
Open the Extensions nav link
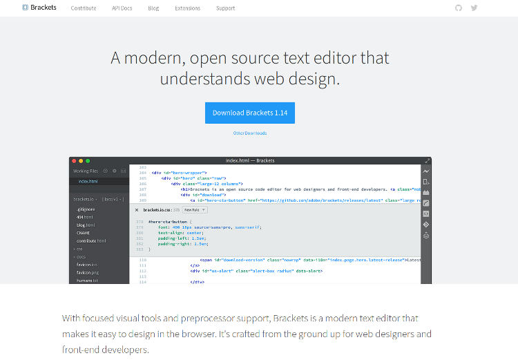pyautogui.click(x=188, y=8)
